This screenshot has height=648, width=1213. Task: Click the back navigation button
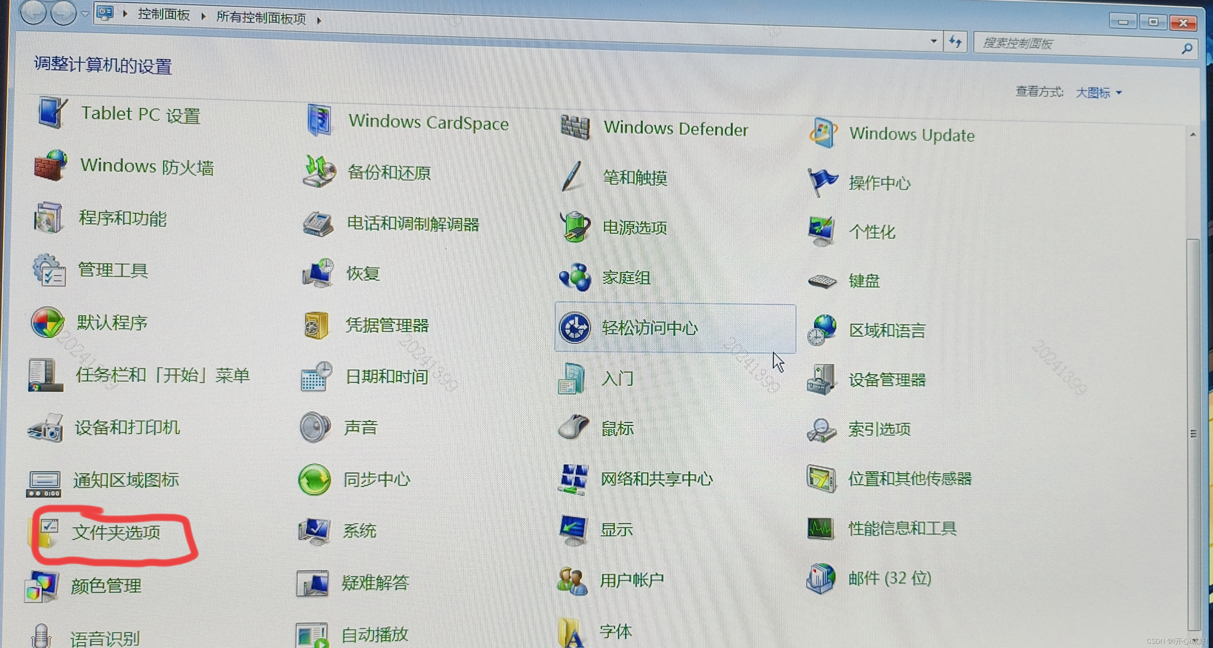click(x=33, y=13)
